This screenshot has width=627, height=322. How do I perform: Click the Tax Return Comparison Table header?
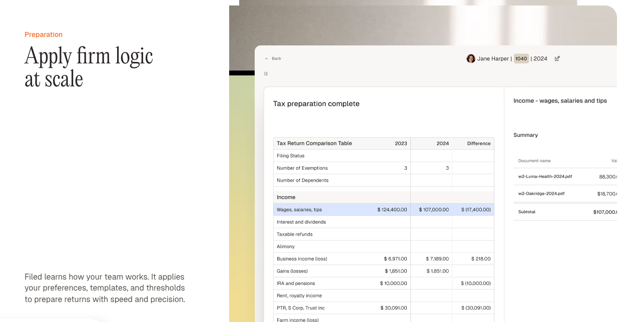point(314,143)
